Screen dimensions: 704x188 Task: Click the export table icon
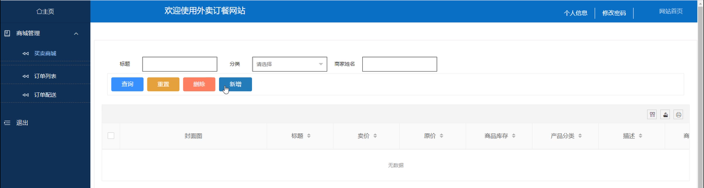coord(665,115)
